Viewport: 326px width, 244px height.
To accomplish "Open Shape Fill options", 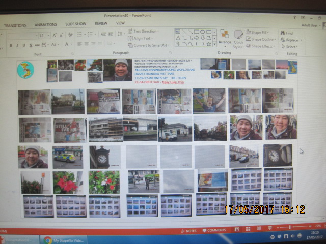I will pos(257,32).
